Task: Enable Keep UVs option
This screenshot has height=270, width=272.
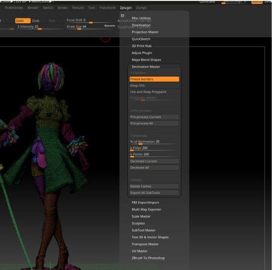Action: tap(154, 86)
